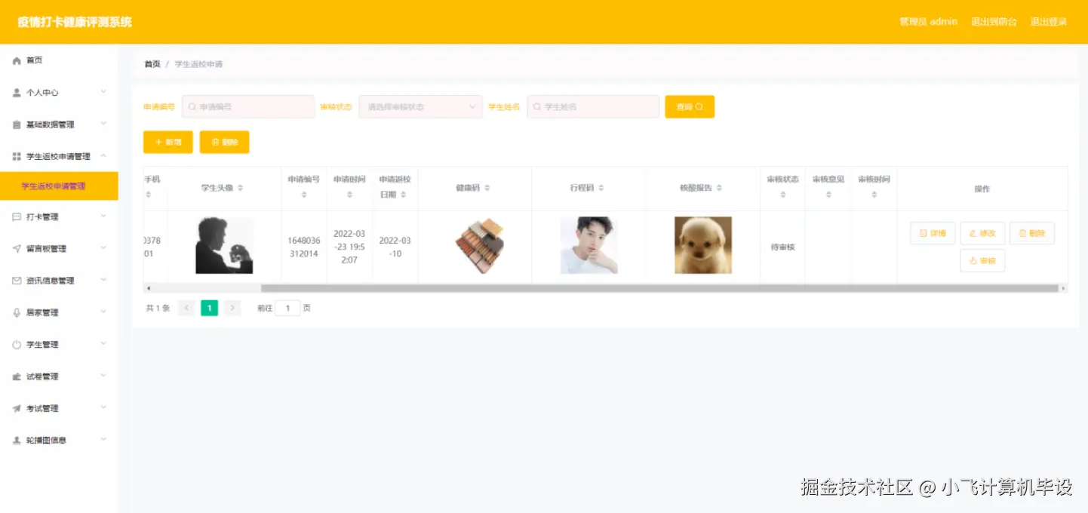The width and height of the screenshot is (1088, 513).
Task: Expand 试卷管理 chevron in sidebar
Action: coord(103,376)
